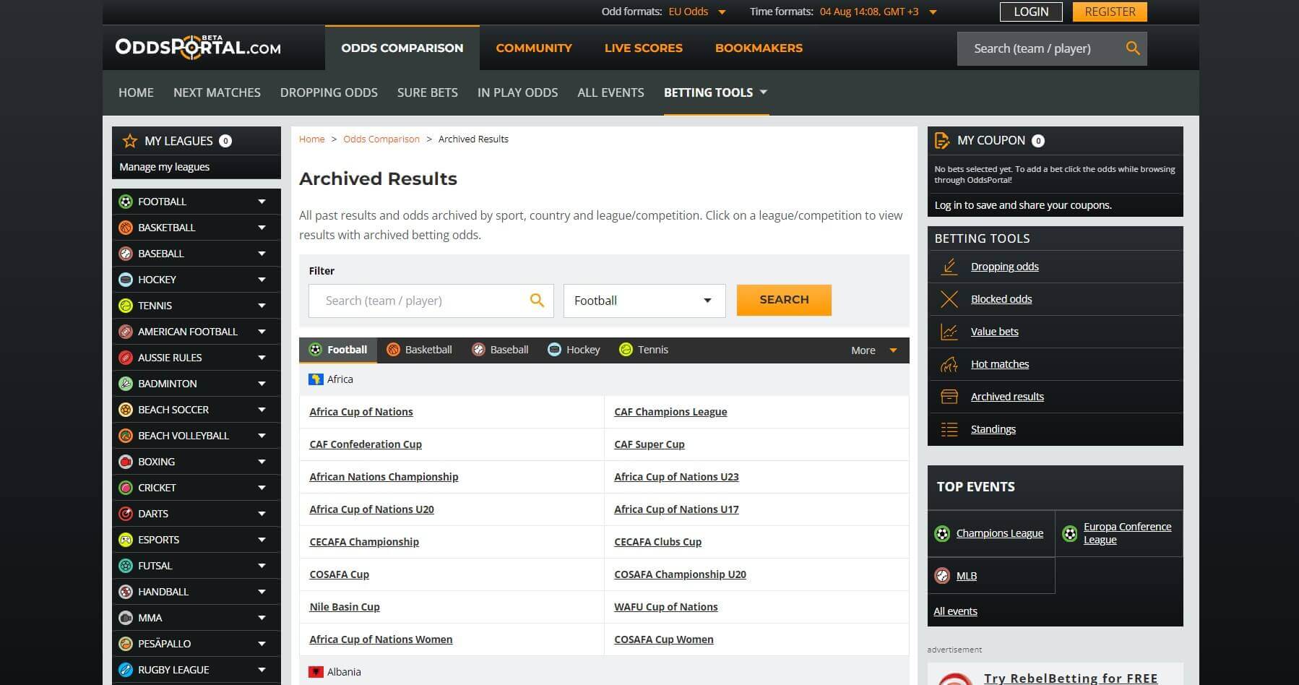Image resolution: width=1299 pixels, height=685 pixels.
Task: Click the Champions League logo in TOP EVENTS
Action: point(942,533)
